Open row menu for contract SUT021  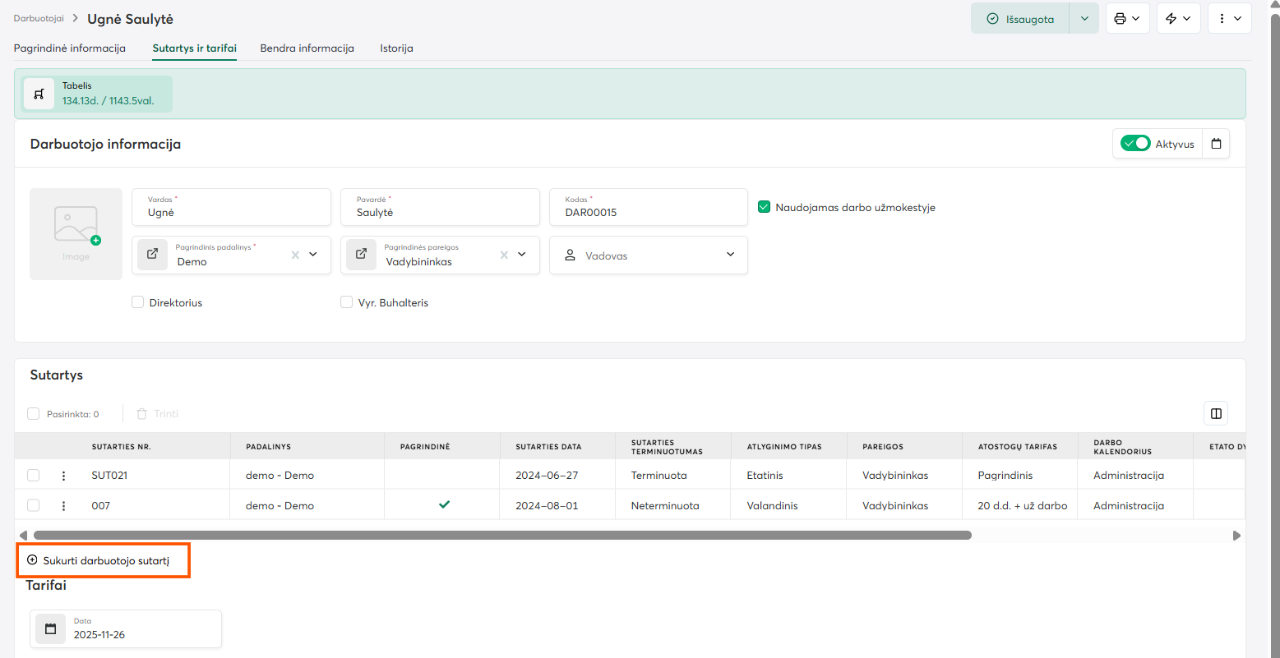pyautogui.click(x=64, y=476)
